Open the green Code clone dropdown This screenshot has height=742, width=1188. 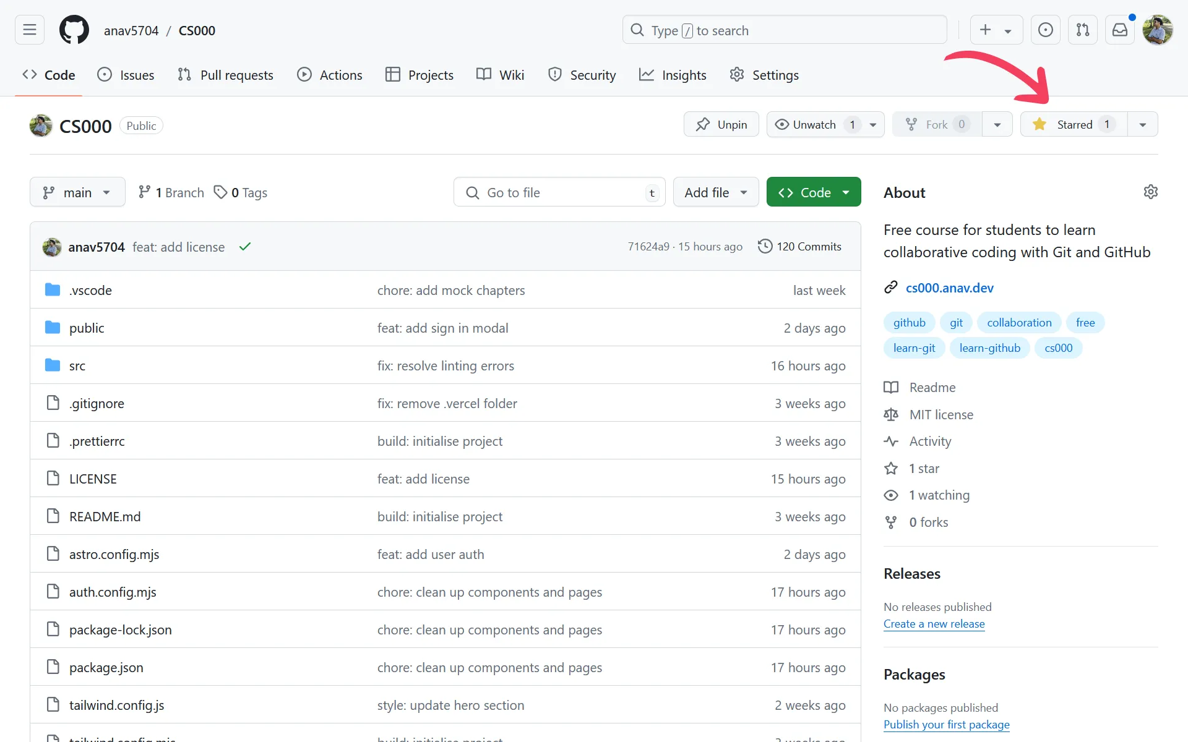[x=814, y=192]
